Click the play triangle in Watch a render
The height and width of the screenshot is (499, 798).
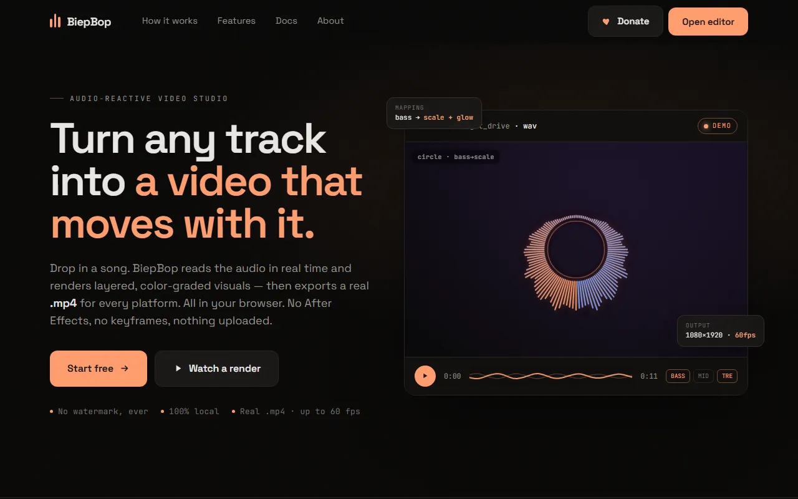pyautogui.click(x=178, y=369)
